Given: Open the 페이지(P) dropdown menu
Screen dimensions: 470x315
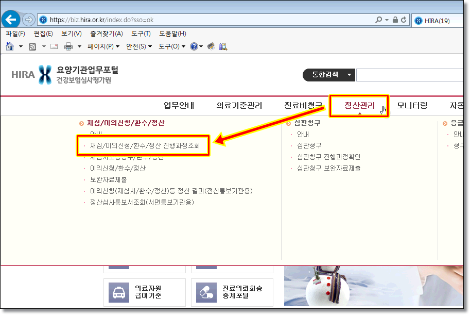Looking at the screenshot, I should tap(103, 46).
